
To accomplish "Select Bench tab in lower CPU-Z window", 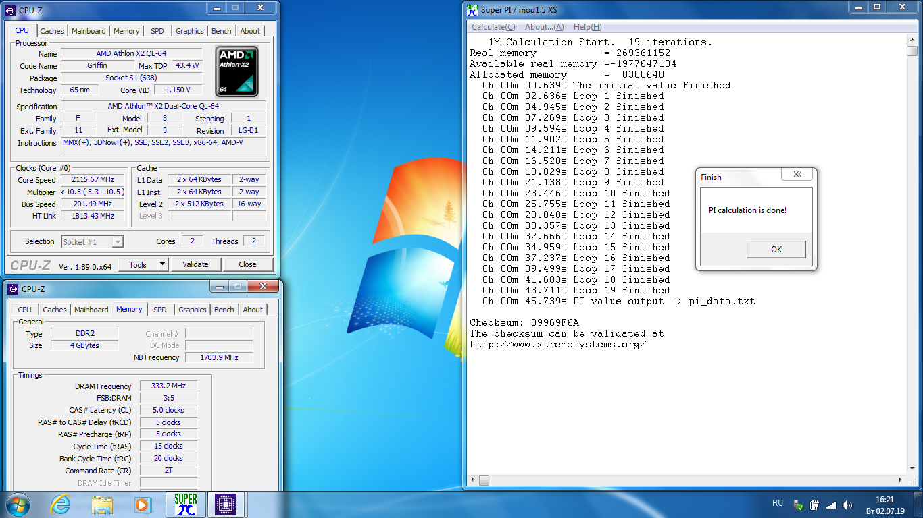I will pos(224,310).
